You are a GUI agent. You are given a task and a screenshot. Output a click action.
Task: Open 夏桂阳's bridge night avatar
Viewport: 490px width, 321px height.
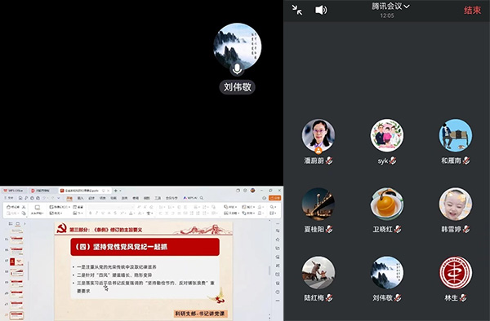[318, 204]
